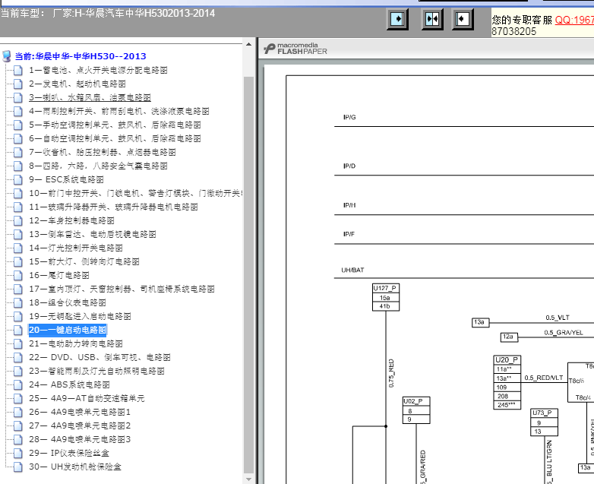Open 14—灯光控制开关电路图
This screenshot has height=484, width=594.
click(76, 248)
